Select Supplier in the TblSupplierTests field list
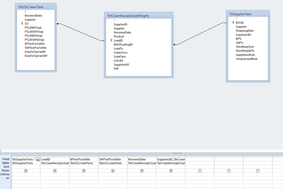The image size is (283, 189). (241, 27)
